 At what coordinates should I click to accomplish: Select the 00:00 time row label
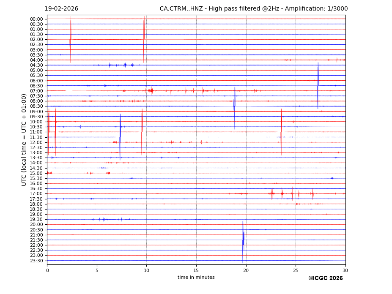36,19
